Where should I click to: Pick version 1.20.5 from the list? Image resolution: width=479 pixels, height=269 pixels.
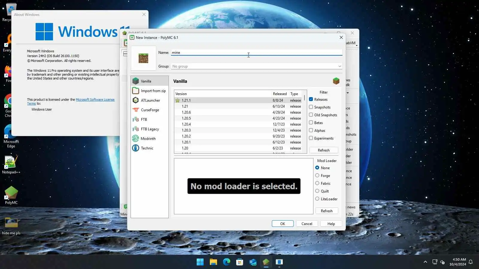238,118
